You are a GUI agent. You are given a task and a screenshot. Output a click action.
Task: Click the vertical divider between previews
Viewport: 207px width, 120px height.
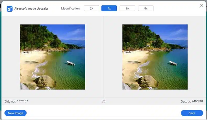(104, 57)
